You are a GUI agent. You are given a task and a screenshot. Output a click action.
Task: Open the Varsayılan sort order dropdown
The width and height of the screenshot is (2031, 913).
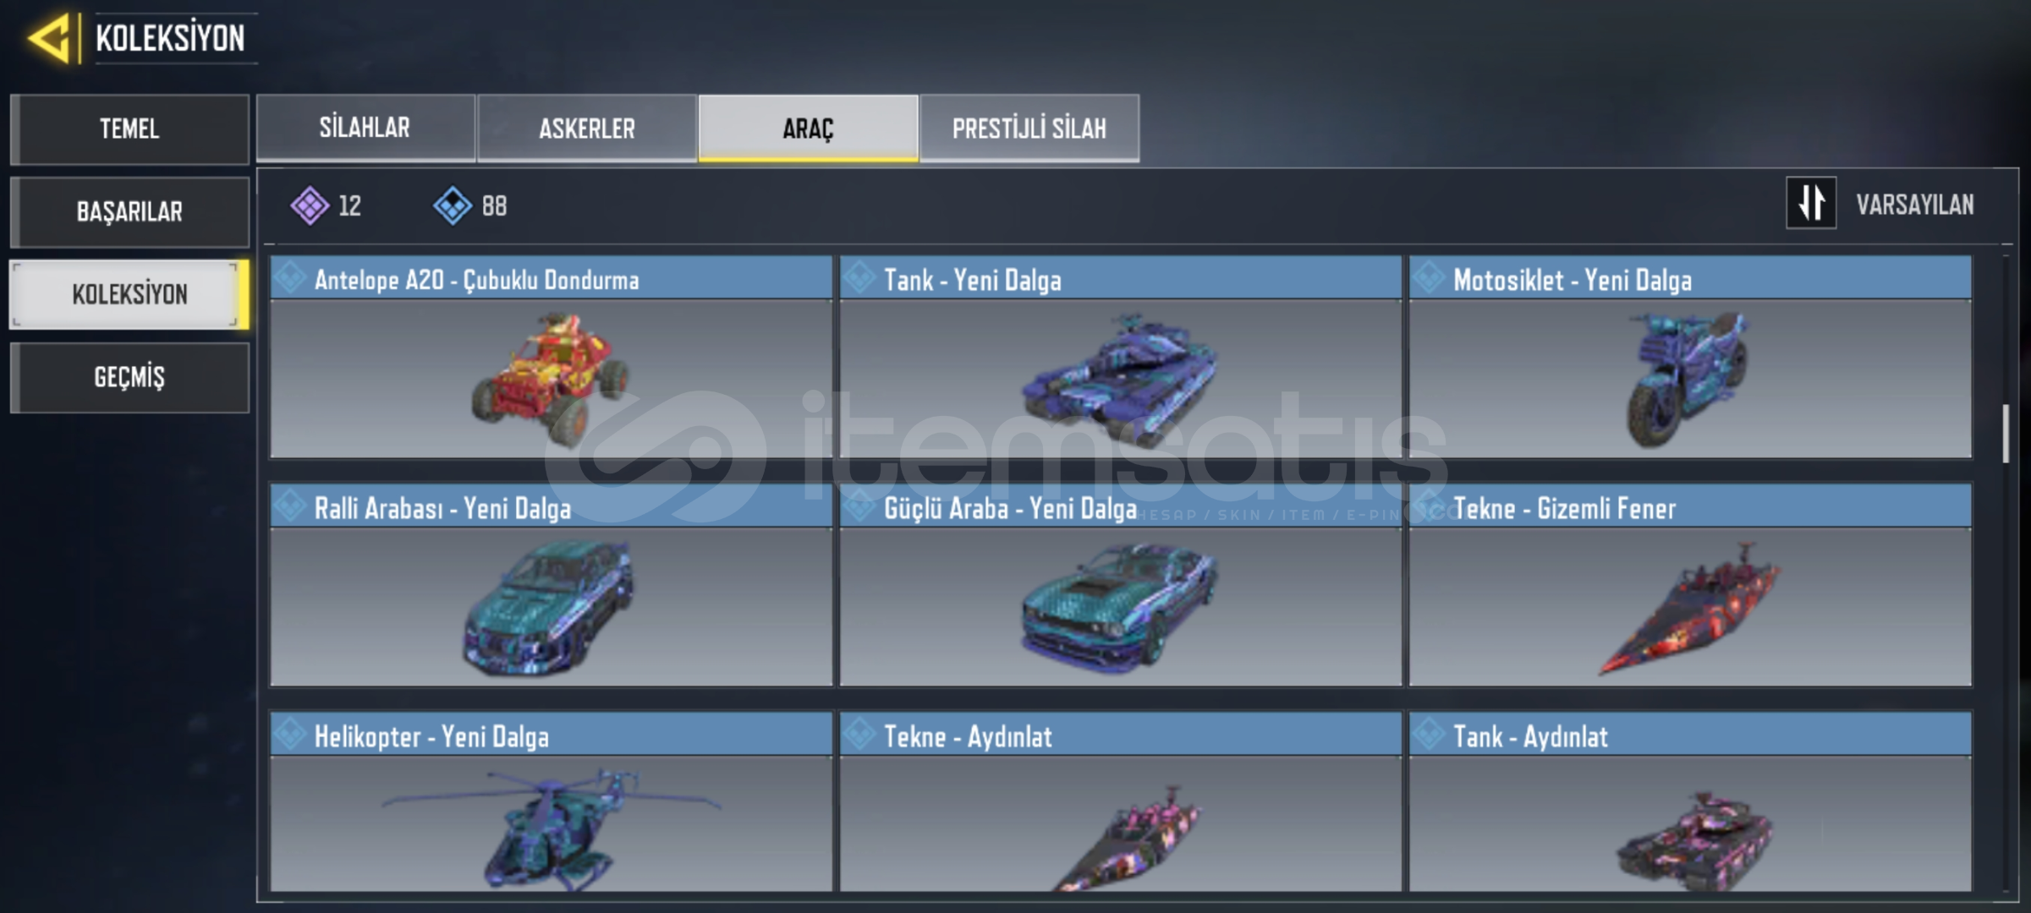[1914, 205]
